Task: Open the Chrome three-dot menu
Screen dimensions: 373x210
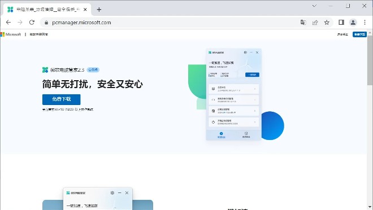Action: [x=365, y=23]
